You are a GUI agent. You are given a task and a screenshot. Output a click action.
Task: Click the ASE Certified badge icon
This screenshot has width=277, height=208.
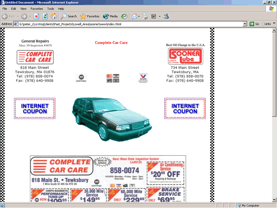(81, 78)
